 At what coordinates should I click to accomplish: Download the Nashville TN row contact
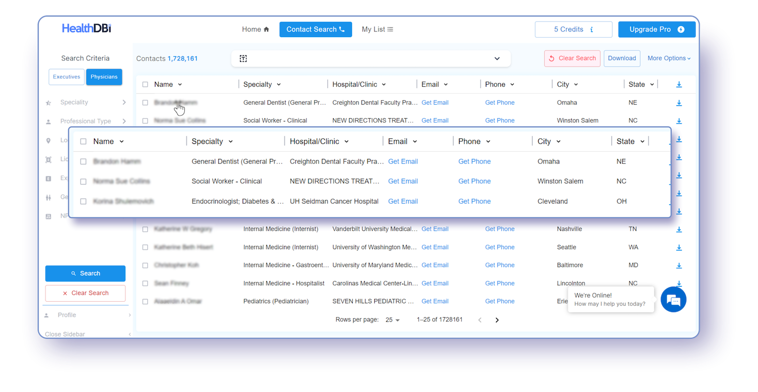679,229
